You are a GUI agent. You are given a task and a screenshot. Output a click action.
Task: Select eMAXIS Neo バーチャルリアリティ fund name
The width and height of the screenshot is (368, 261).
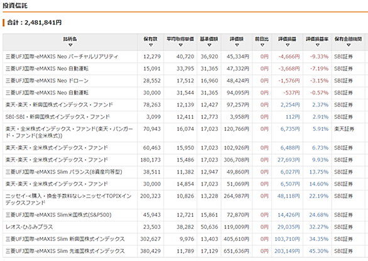[x=62, y=57]
